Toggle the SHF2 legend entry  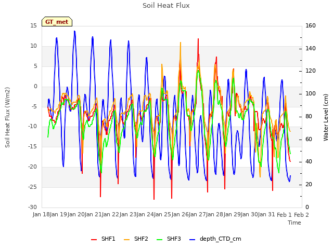click(136, 239)
